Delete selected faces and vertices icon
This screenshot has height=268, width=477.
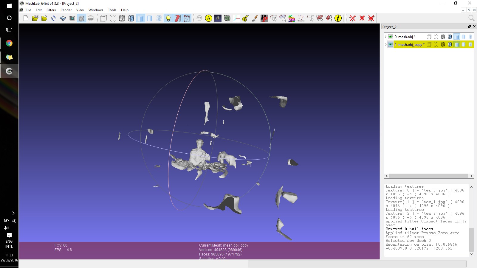pos(371,18)
